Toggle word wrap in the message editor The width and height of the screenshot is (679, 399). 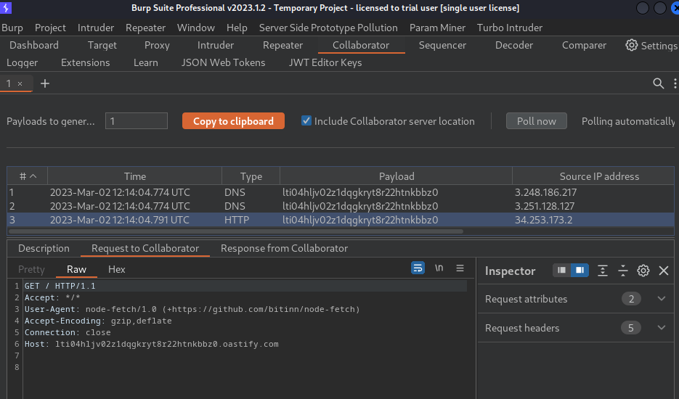[418, 268]
